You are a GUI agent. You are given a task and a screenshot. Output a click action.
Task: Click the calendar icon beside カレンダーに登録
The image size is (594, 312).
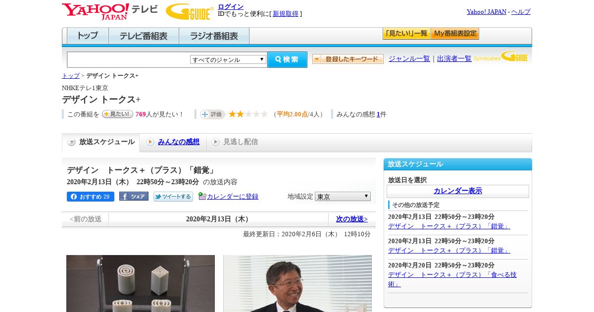pyautogui.click(x=202, y=196)
